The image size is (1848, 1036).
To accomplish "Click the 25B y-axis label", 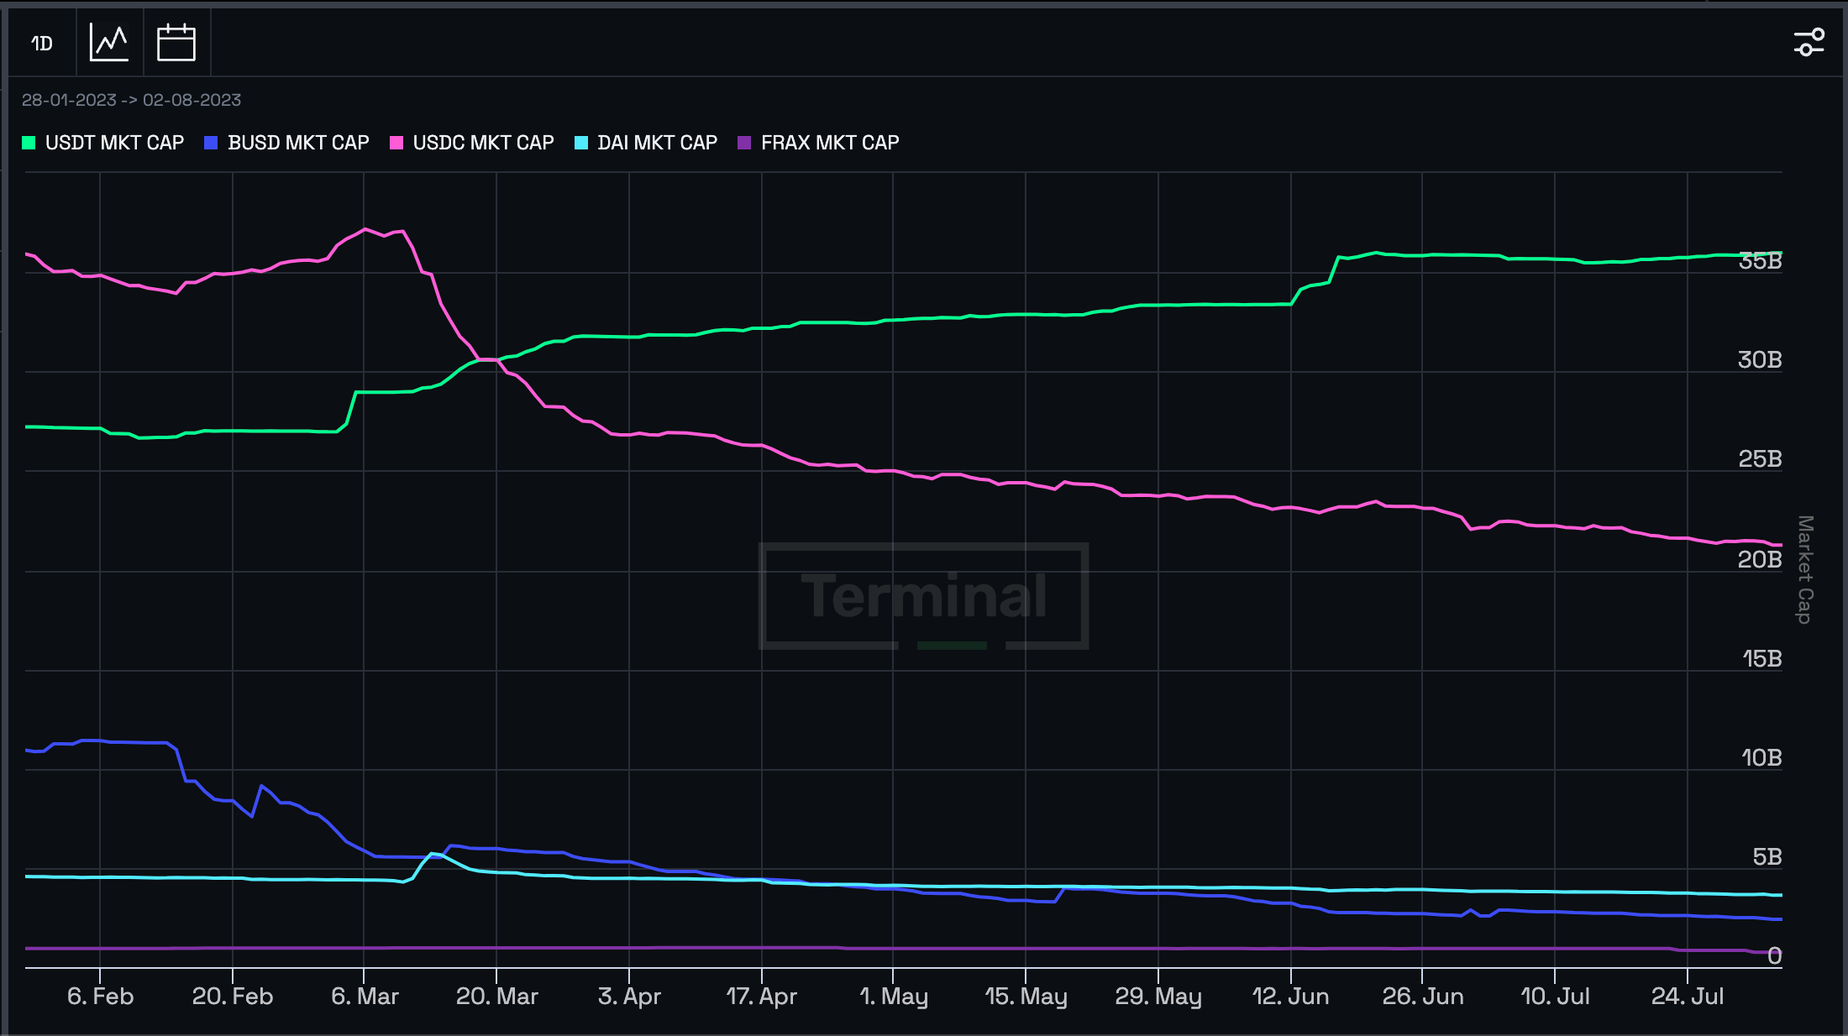I will point(1760,459).
